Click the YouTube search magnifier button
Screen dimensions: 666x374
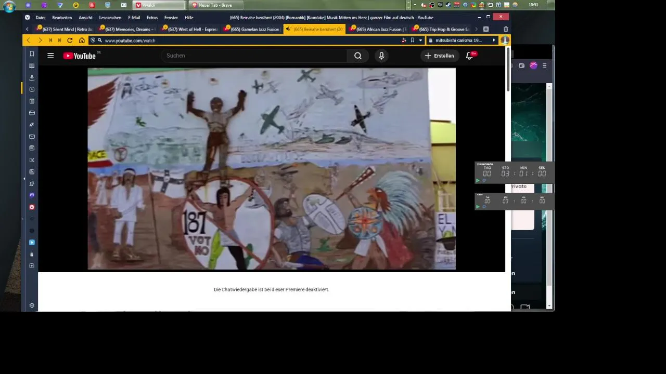358,56
